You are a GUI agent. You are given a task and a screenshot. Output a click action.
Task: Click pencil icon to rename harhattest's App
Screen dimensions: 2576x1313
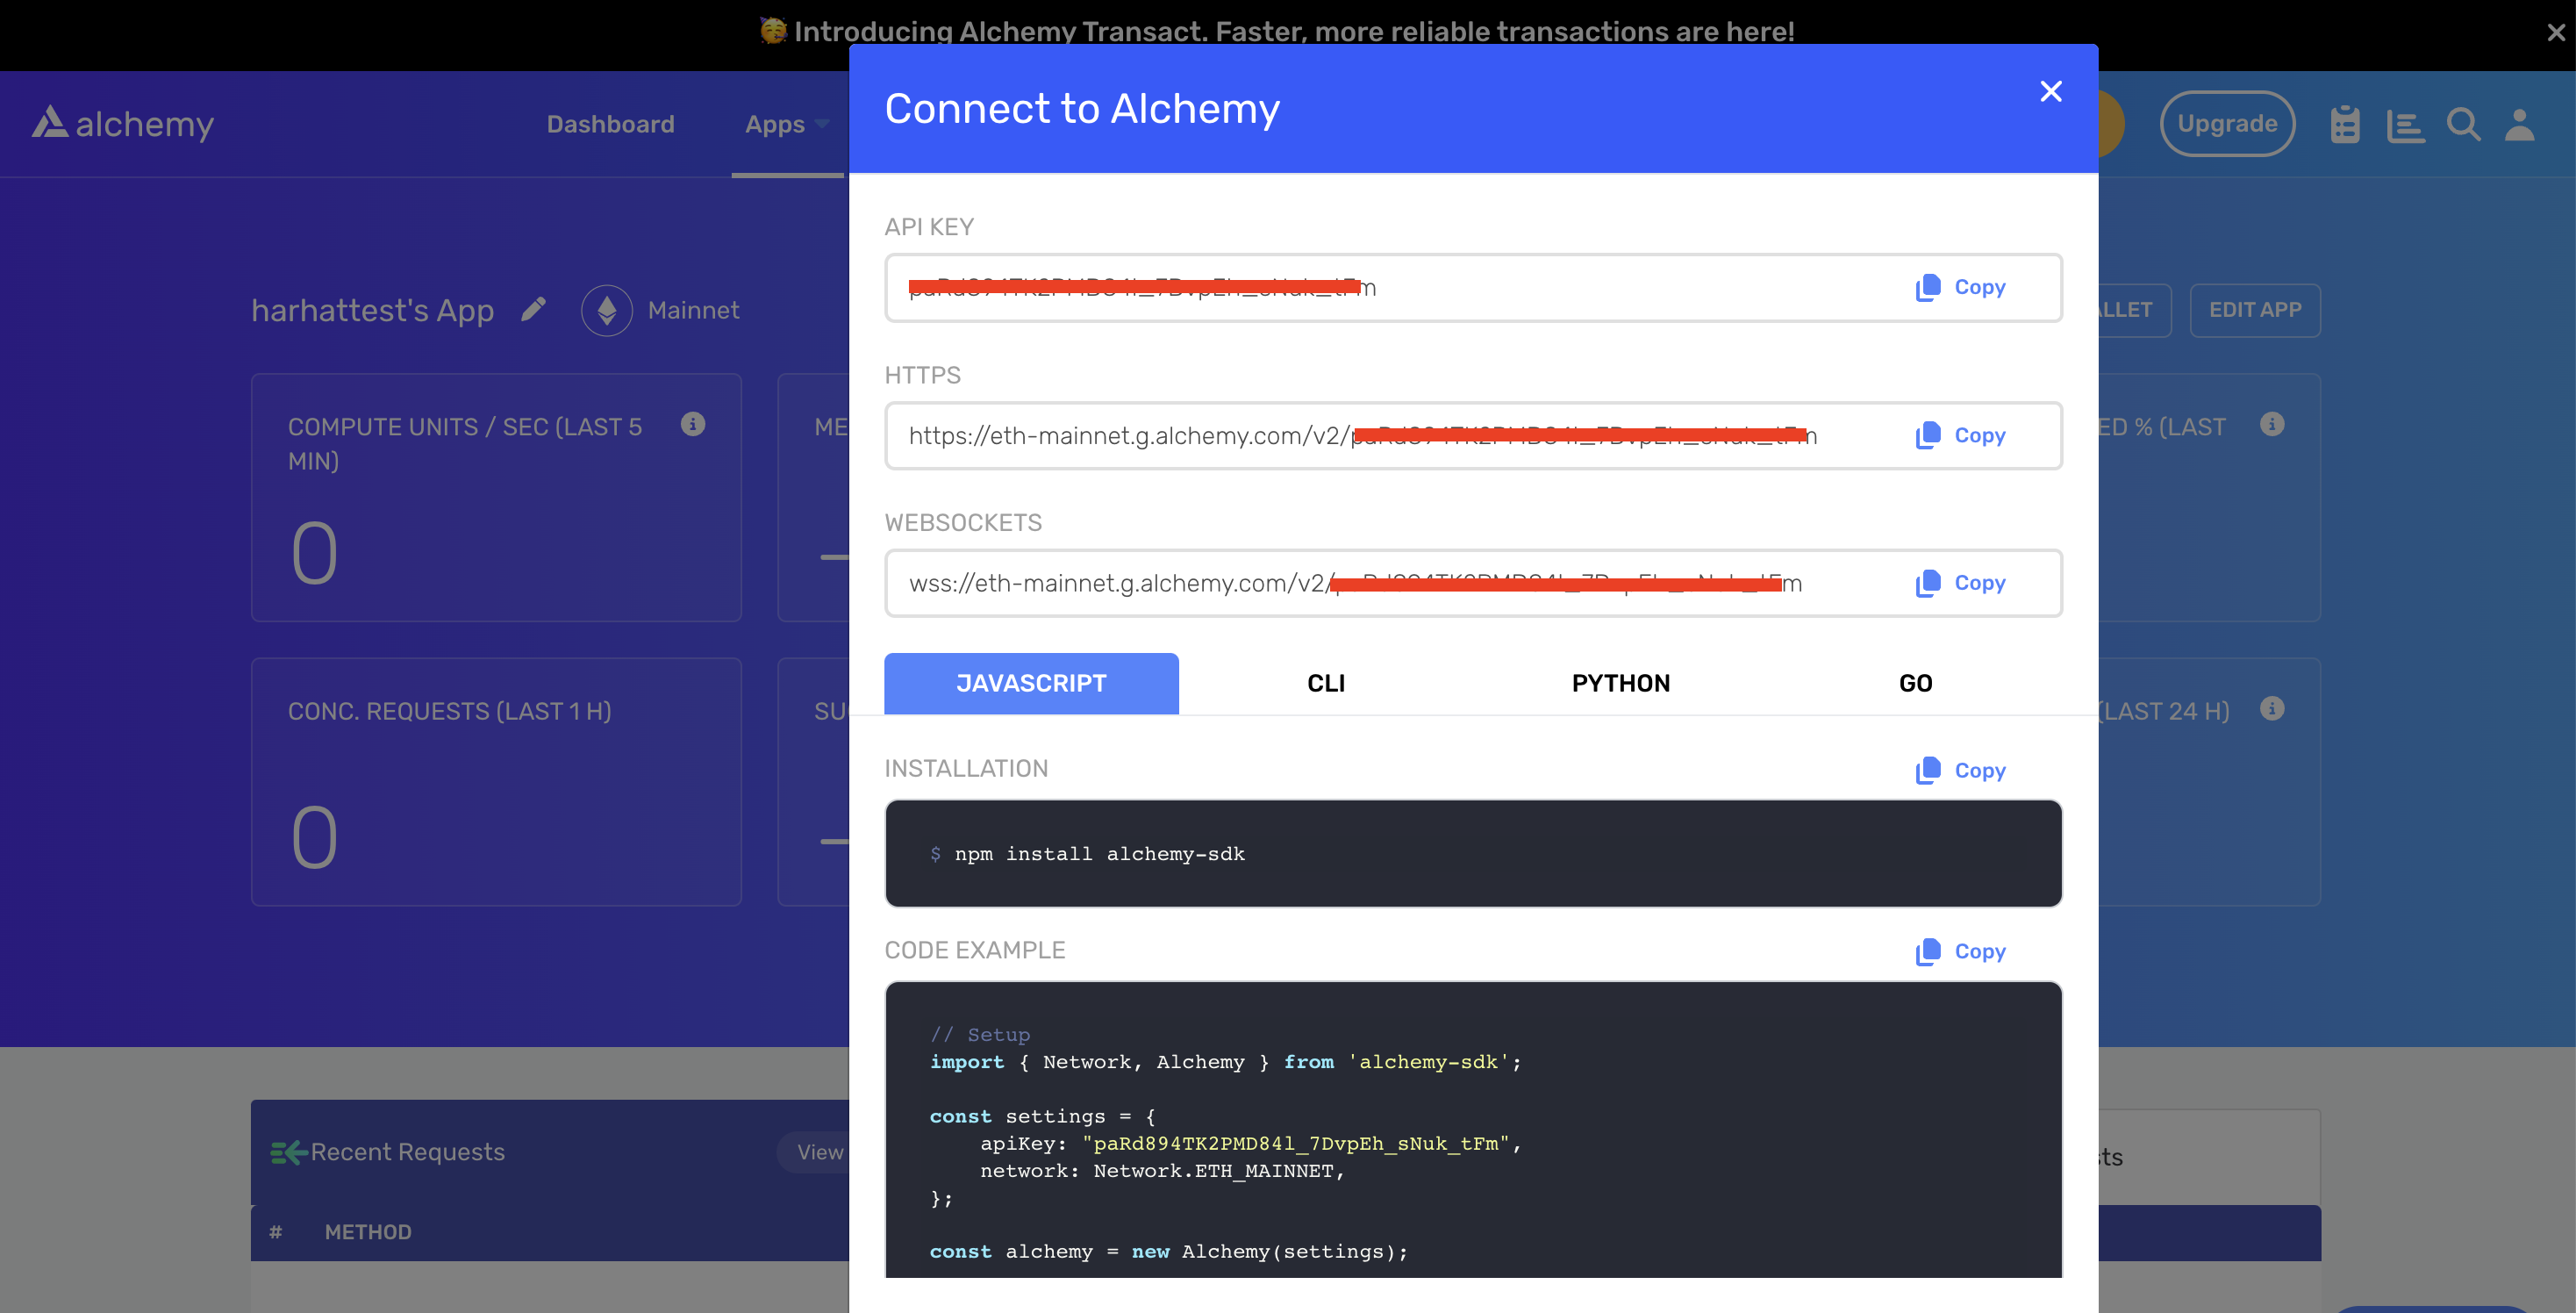534,310
